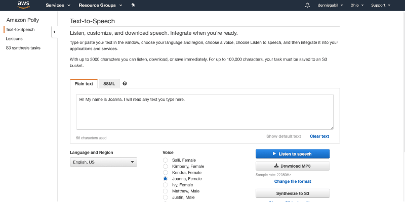Switch to the Plain text tab
Image resolution: width=405 pixels, height=202 pixels.
[84, 84]
